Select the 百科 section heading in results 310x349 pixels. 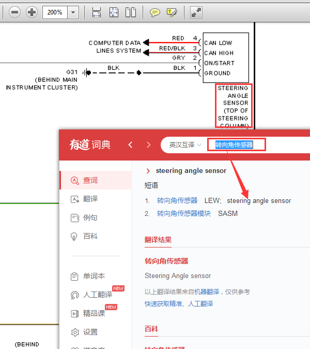point(151,329)
